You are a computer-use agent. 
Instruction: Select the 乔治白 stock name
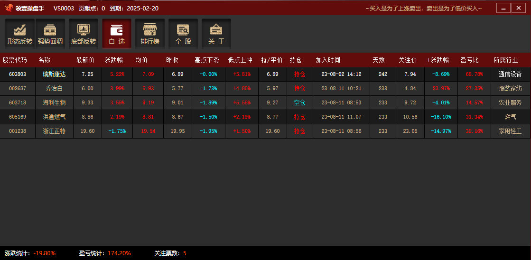[x=54, y=89]
